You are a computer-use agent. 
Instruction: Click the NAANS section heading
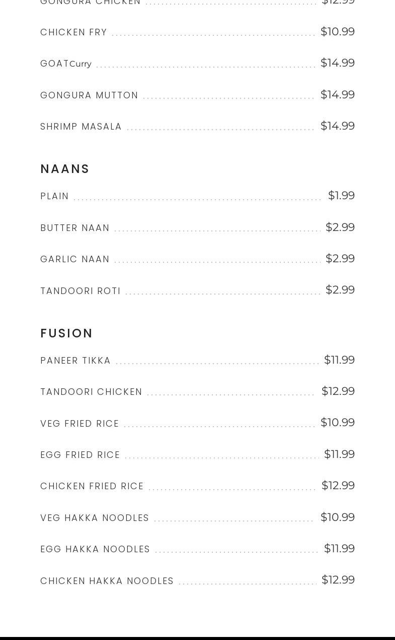[x=65, y=169]
